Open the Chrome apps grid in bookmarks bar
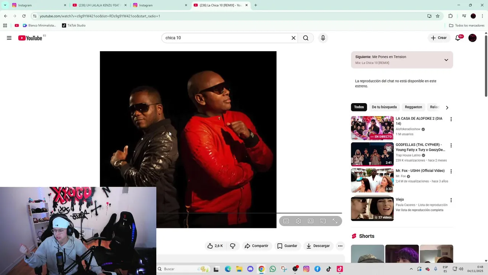The width and height of the screenshot is (488, 275). 5,26
